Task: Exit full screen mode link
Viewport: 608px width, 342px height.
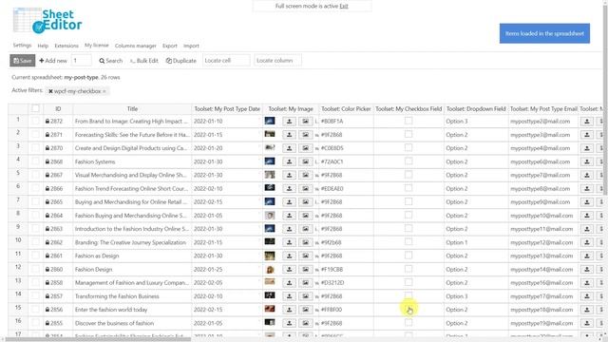Action: [344, 7]
